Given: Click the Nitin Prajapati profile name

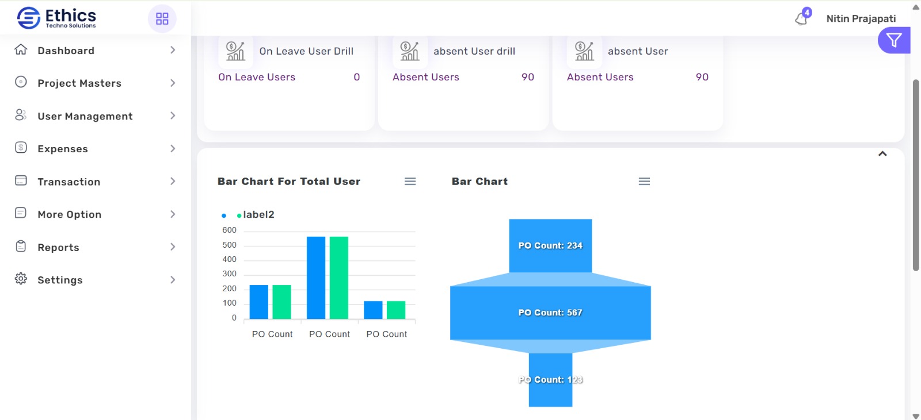Looking at the screenshot, I should pos(861,19).
